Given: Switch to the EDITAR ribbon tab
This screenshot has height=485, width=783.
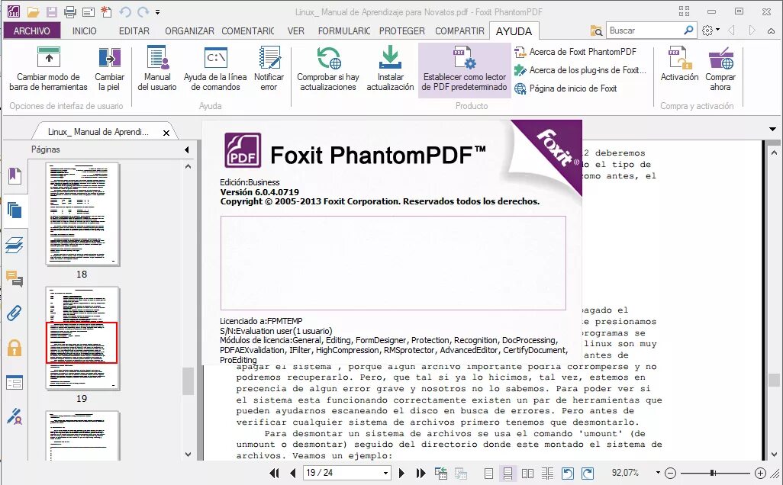Looking at the screenshot, I should [x=134, y=31].
